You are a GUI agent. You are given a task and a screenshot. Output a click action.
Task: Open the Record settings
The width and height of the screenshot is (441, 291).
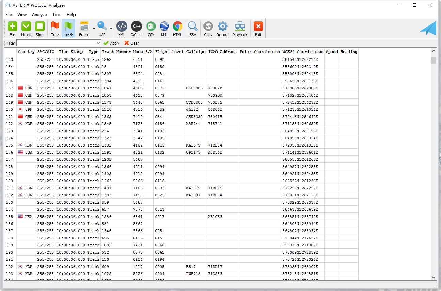[223, 29]
